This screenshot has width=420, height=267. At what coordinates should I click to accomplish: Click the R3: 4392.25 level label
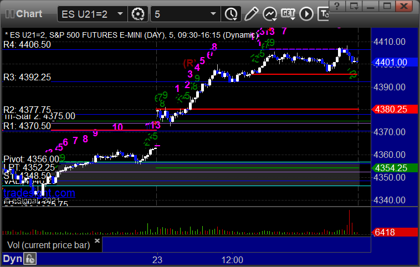click(27, 77)
